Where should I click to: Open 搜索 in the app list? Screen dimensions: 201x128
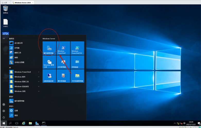click(x=24, y=115)
